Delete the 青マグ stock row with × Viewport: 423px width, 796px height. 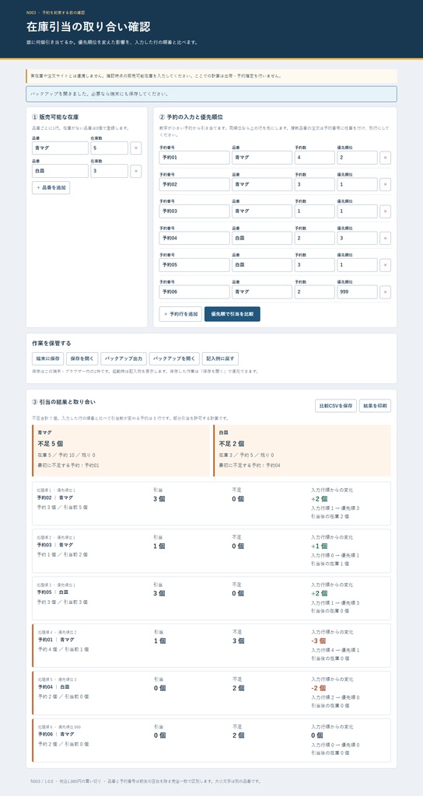click(135, 148)
